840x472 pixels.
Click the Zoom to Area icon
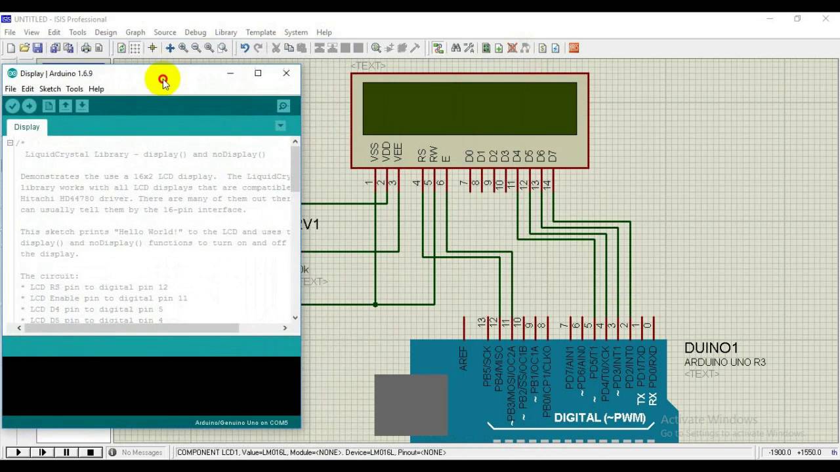click(x=222, y=48)
